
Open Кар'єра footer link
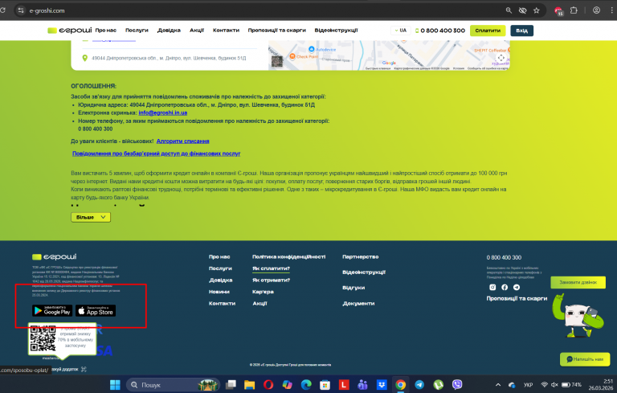pos(263,292)
